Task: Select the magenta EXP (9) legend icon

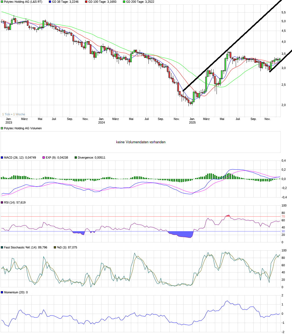Action: [43, 158]
